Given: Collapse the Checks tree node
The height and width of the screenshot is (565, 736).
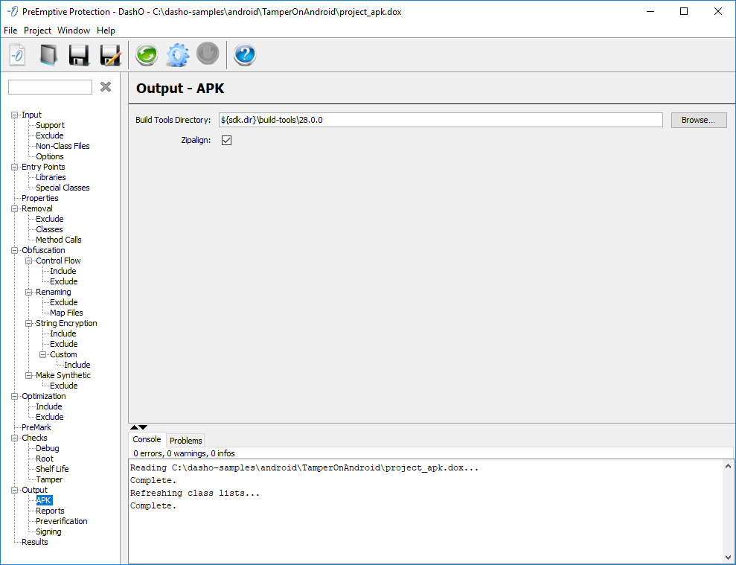Looking at the screenshot, I should tap(14, 438).
